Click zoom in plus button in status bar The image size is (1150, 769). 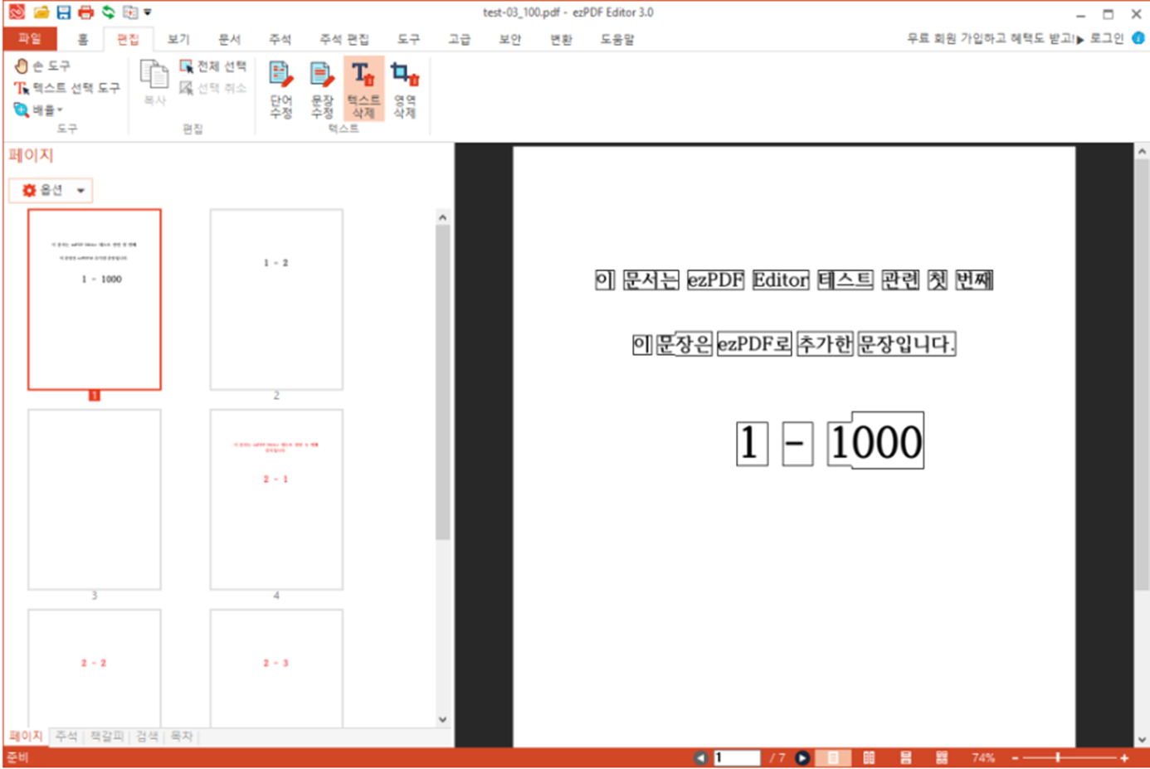(1124, 758)
